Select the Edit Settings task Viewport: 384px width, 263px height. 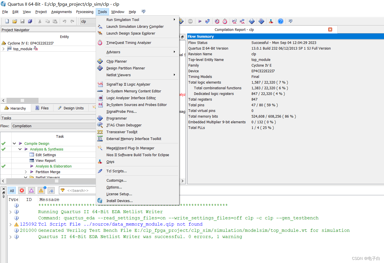click(x=46, y=155)
